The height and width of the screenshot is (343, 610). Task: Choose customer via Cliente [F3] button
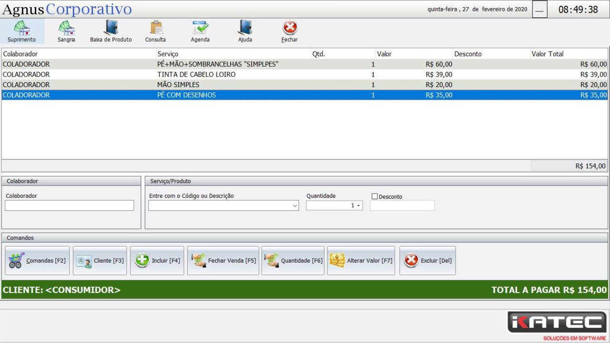coord(100,261)
